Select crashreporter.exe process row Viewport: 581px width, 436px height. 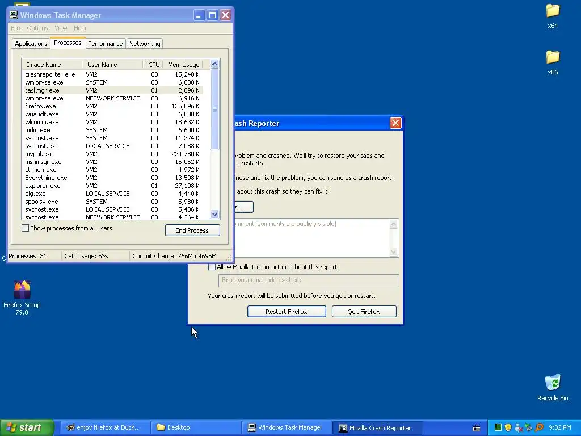(112, 74)
